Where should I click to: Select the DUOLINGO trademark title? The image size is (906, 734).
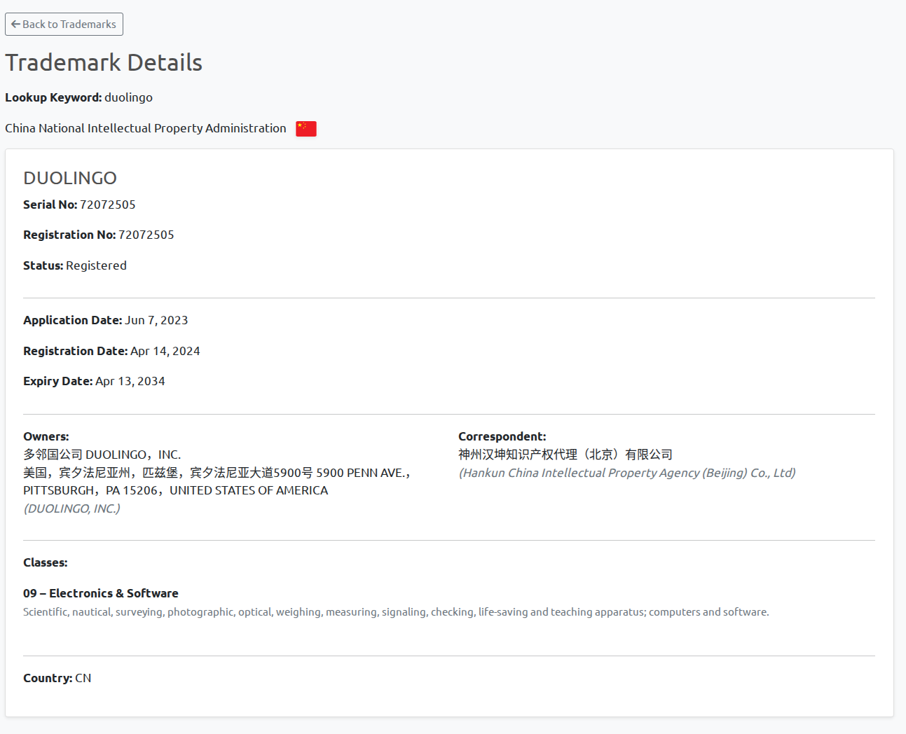click(x=69, y=178)
